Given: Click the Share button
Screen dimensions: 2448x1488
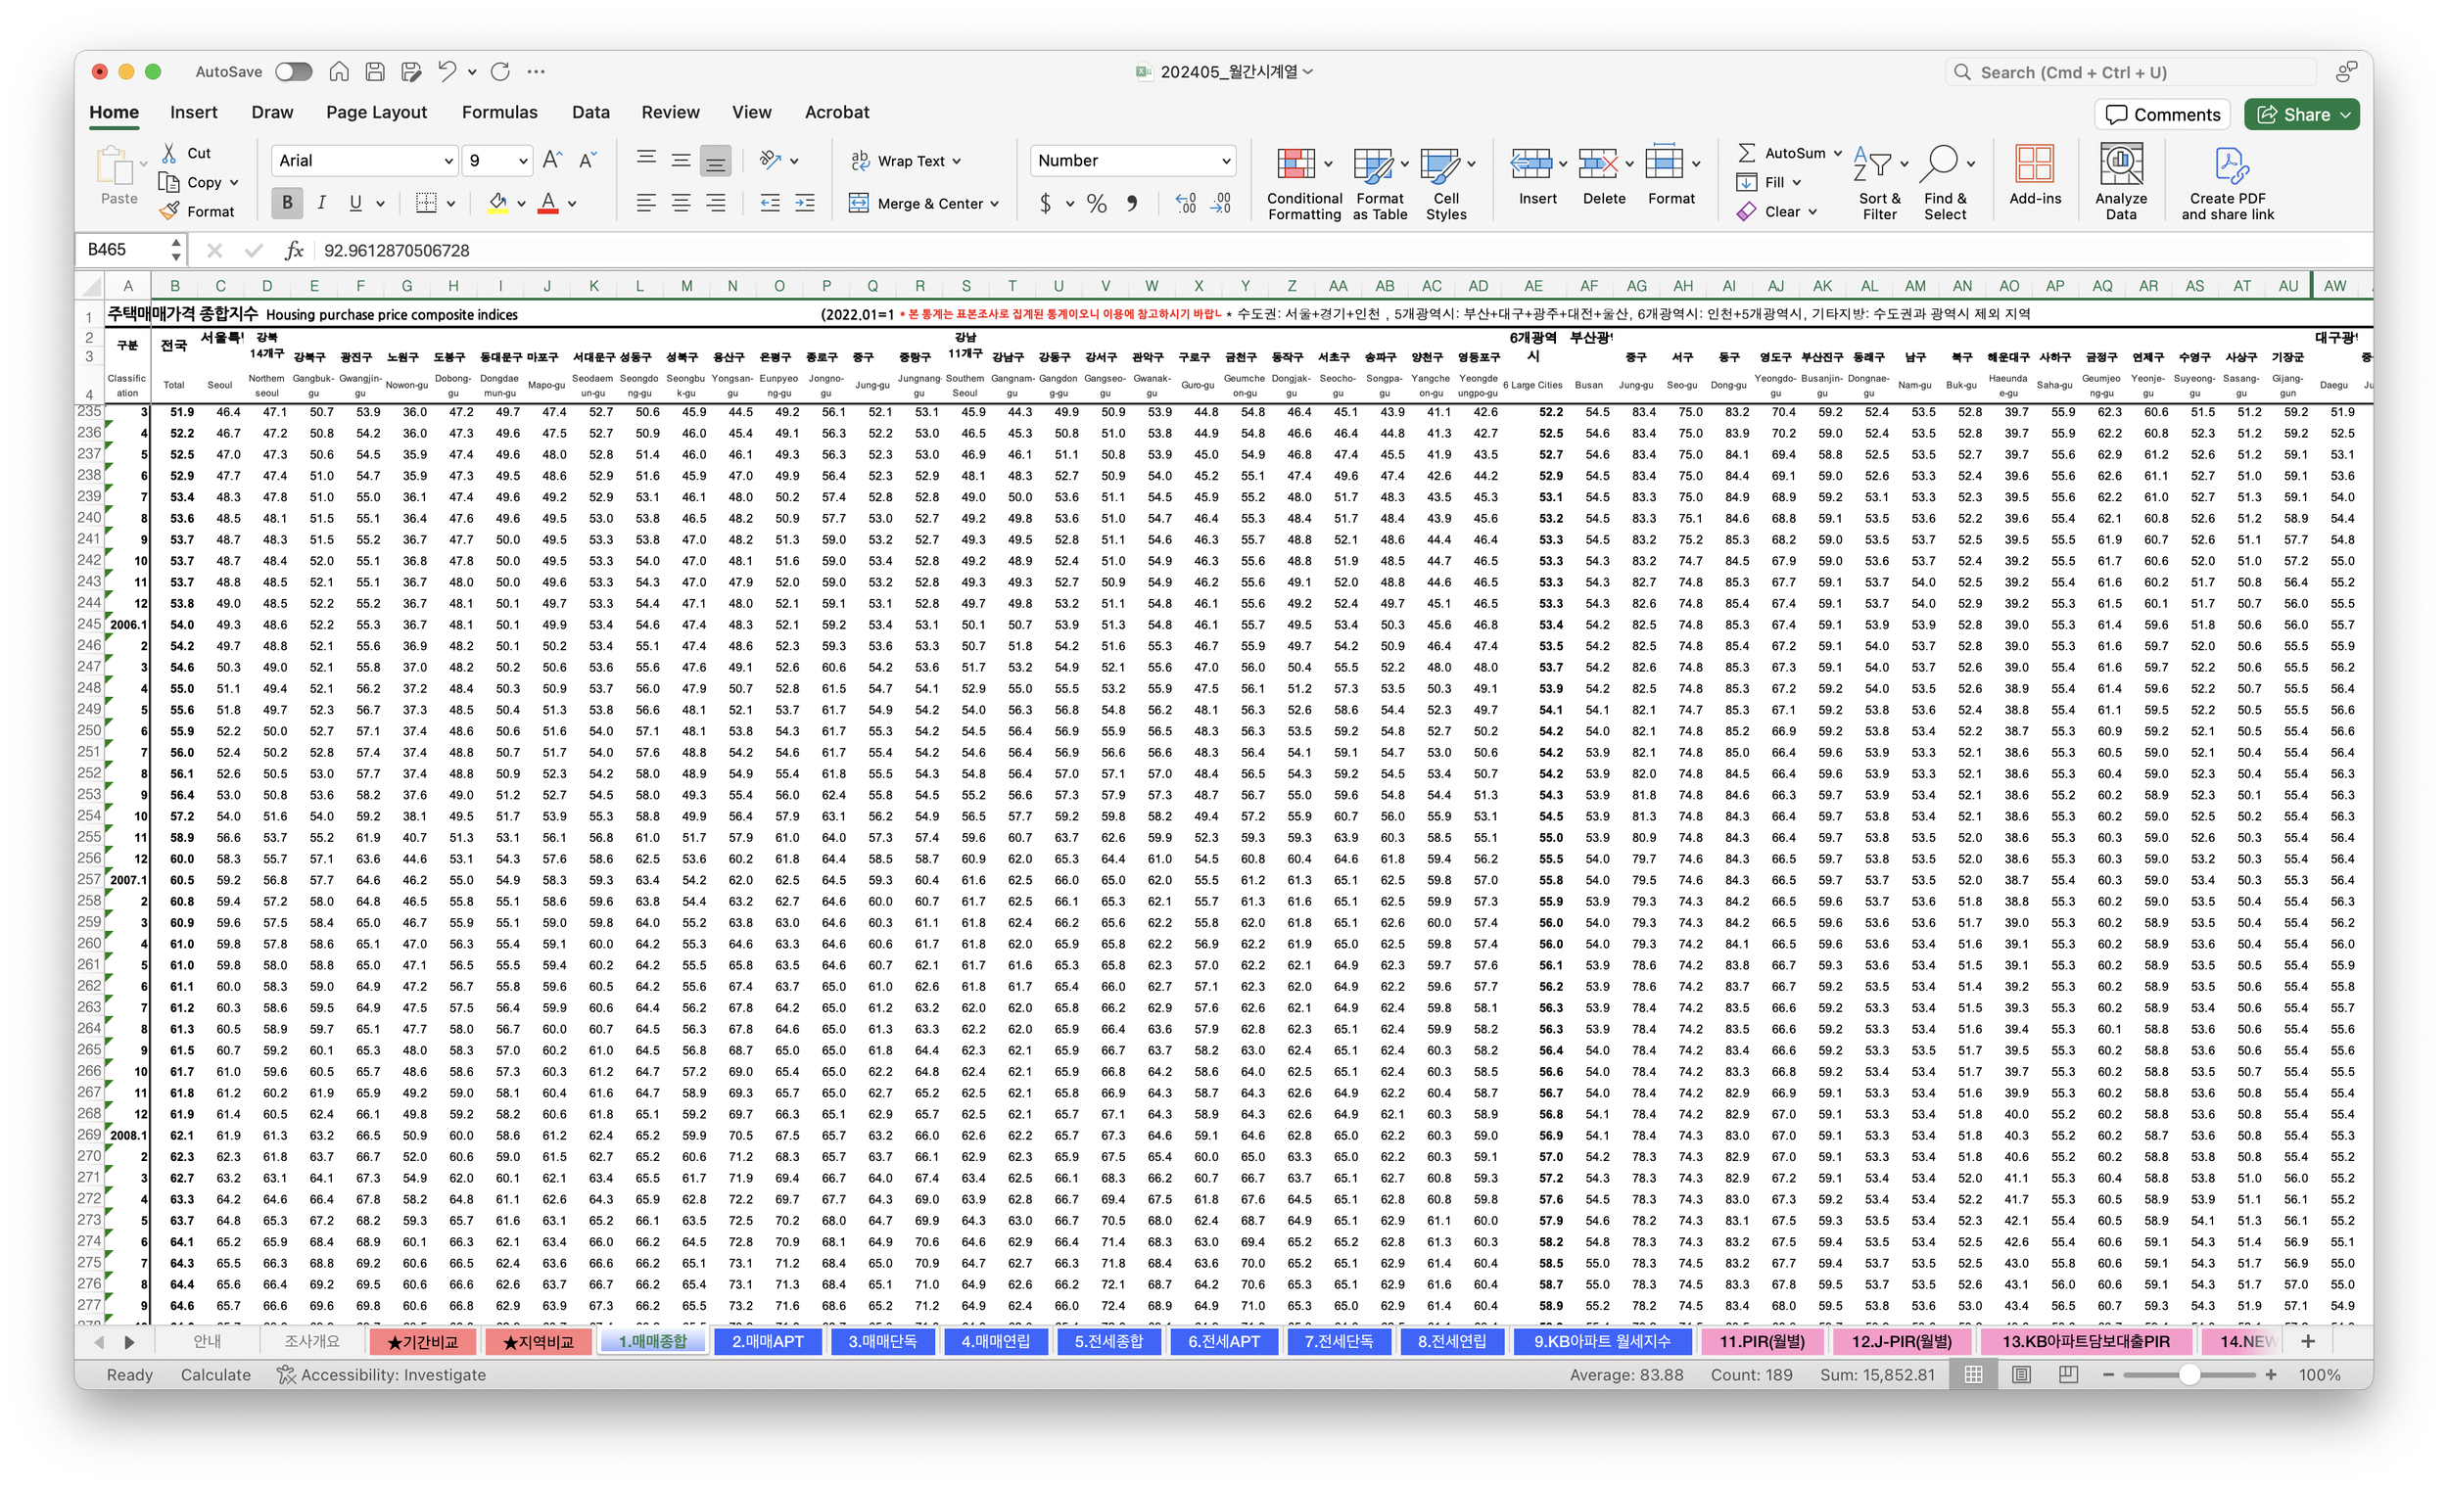Looking at the screenshot, I should tap(2299, 115).
